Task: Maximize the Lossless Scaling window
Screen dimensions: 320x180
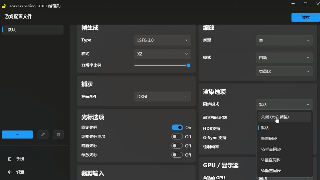Action: 306,4
